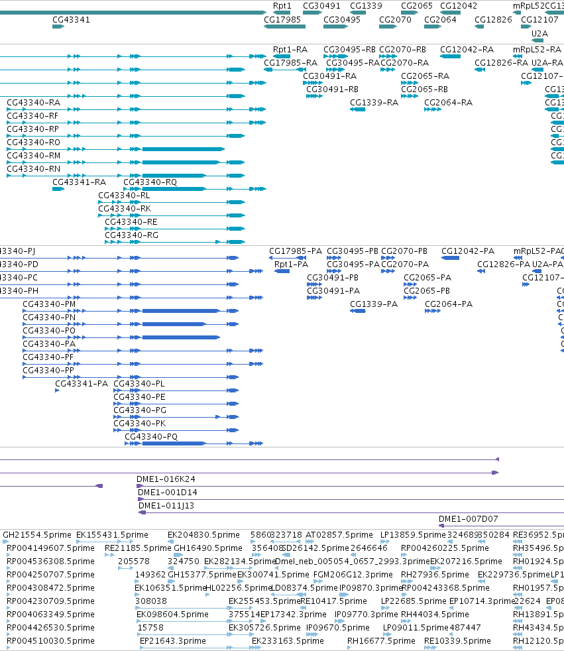Select the CG2070-RB transcript
Image resolution: width=564 pixels, height=651 pixels.
click(402, 50)
